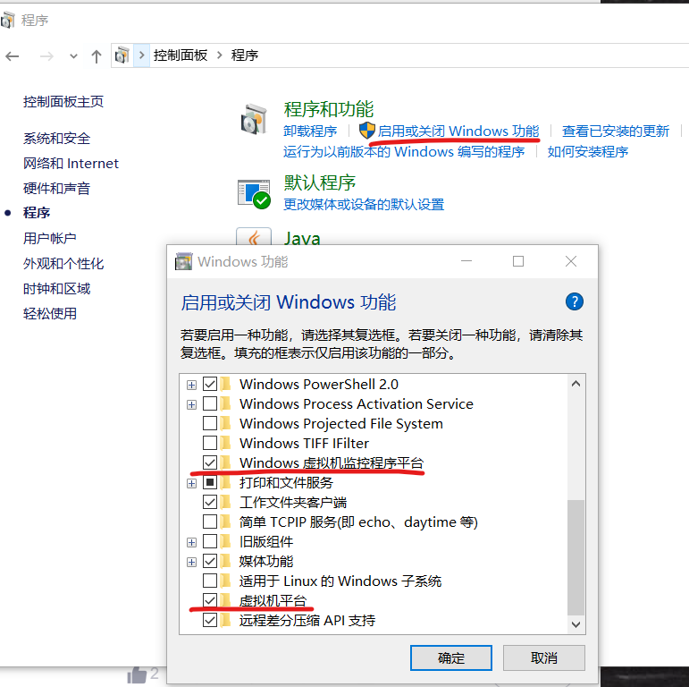
Task: Open the chevron before 控制面板 in address bar
Action: pyautogui.click(x=141, y=55)
